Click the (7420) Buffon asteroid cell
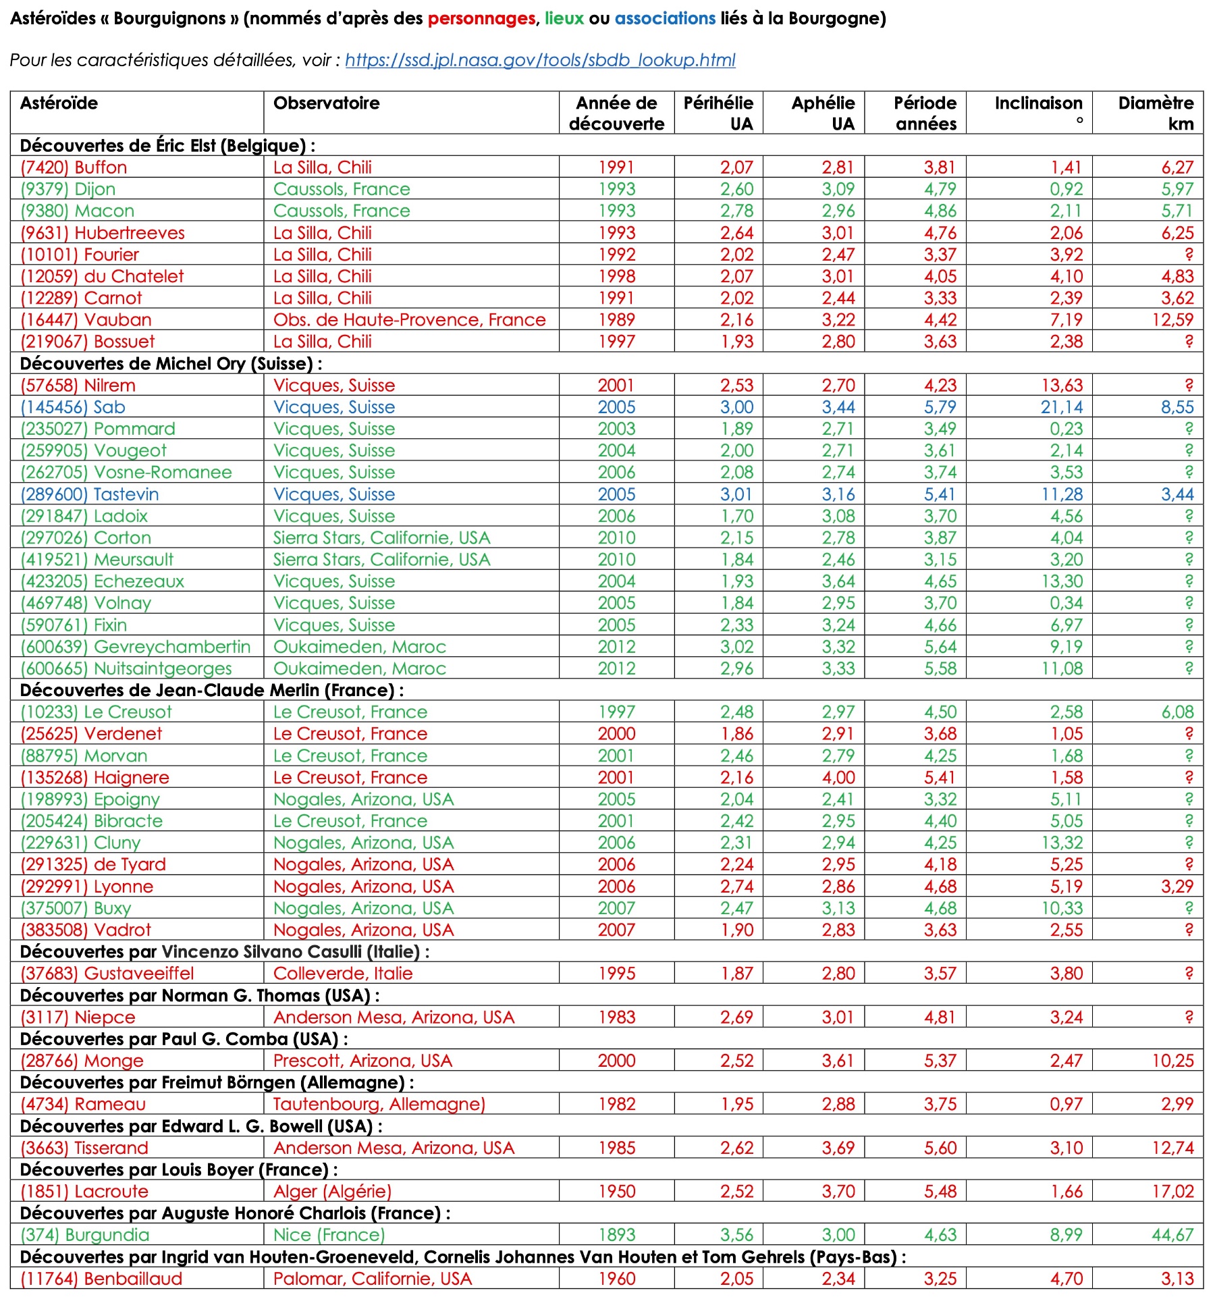This screenshot has height=1297, width=1215. 74,167
